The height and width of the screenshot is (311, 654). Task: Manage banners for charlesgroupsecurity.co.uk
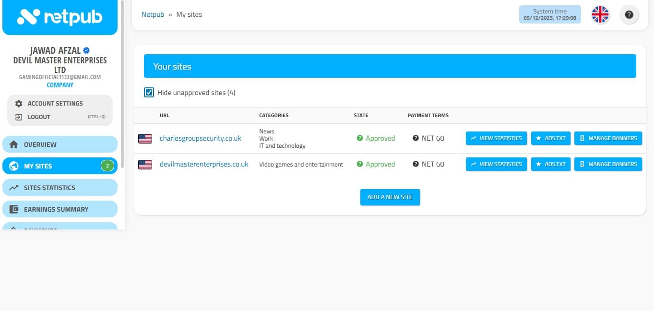pyautogui.click(x=608, y=138)
